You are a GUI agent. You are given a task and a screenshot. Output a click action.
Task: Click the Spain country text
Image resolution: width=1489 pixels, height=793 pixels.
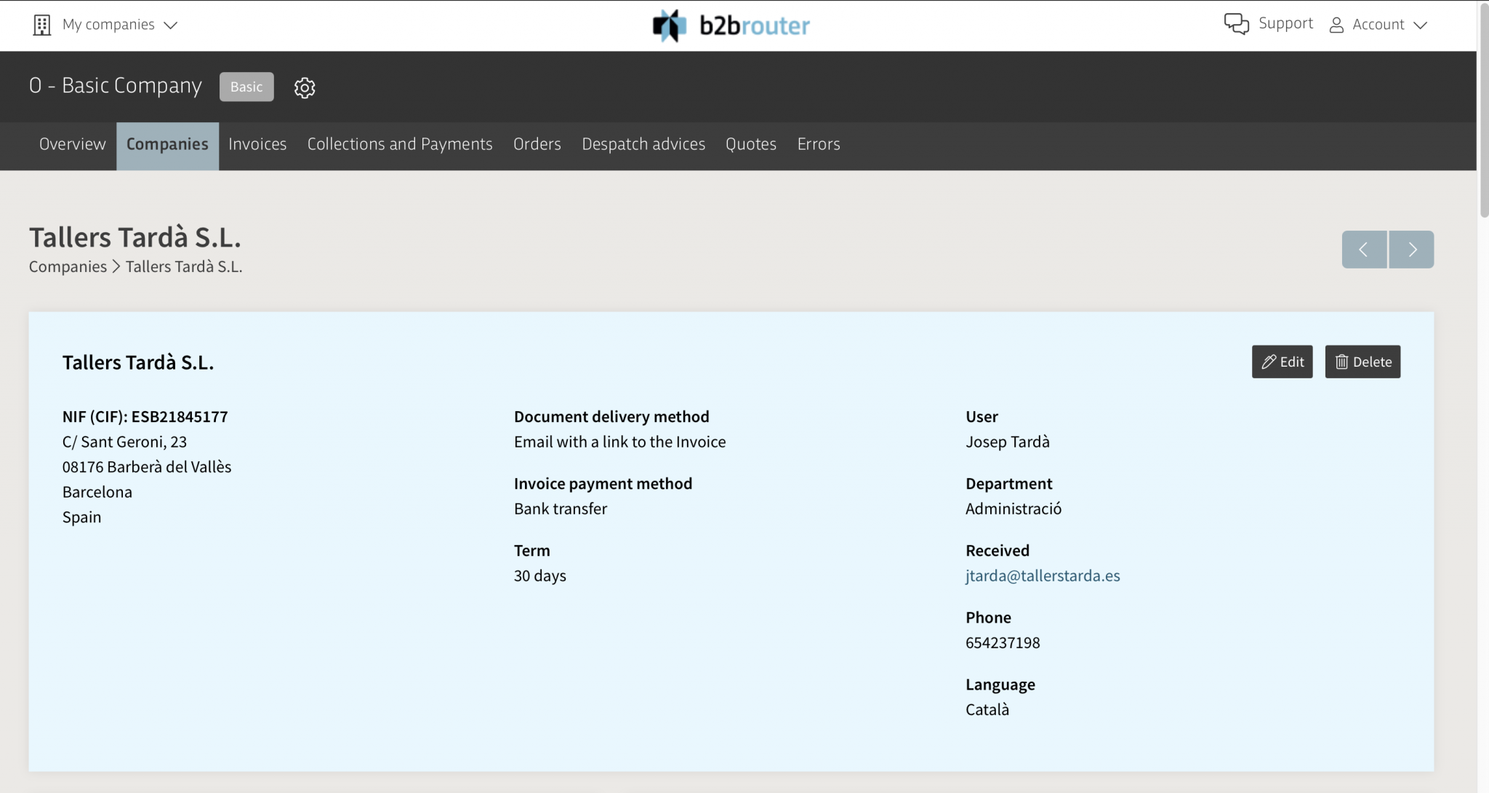[81, 517]
